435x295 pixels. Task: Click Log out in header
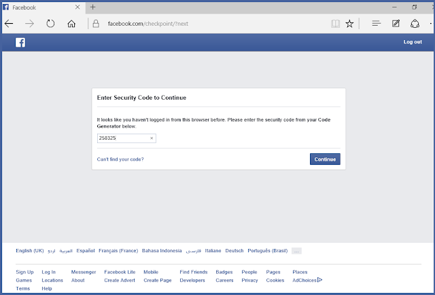pyautogui.click(x=413, y=42)
